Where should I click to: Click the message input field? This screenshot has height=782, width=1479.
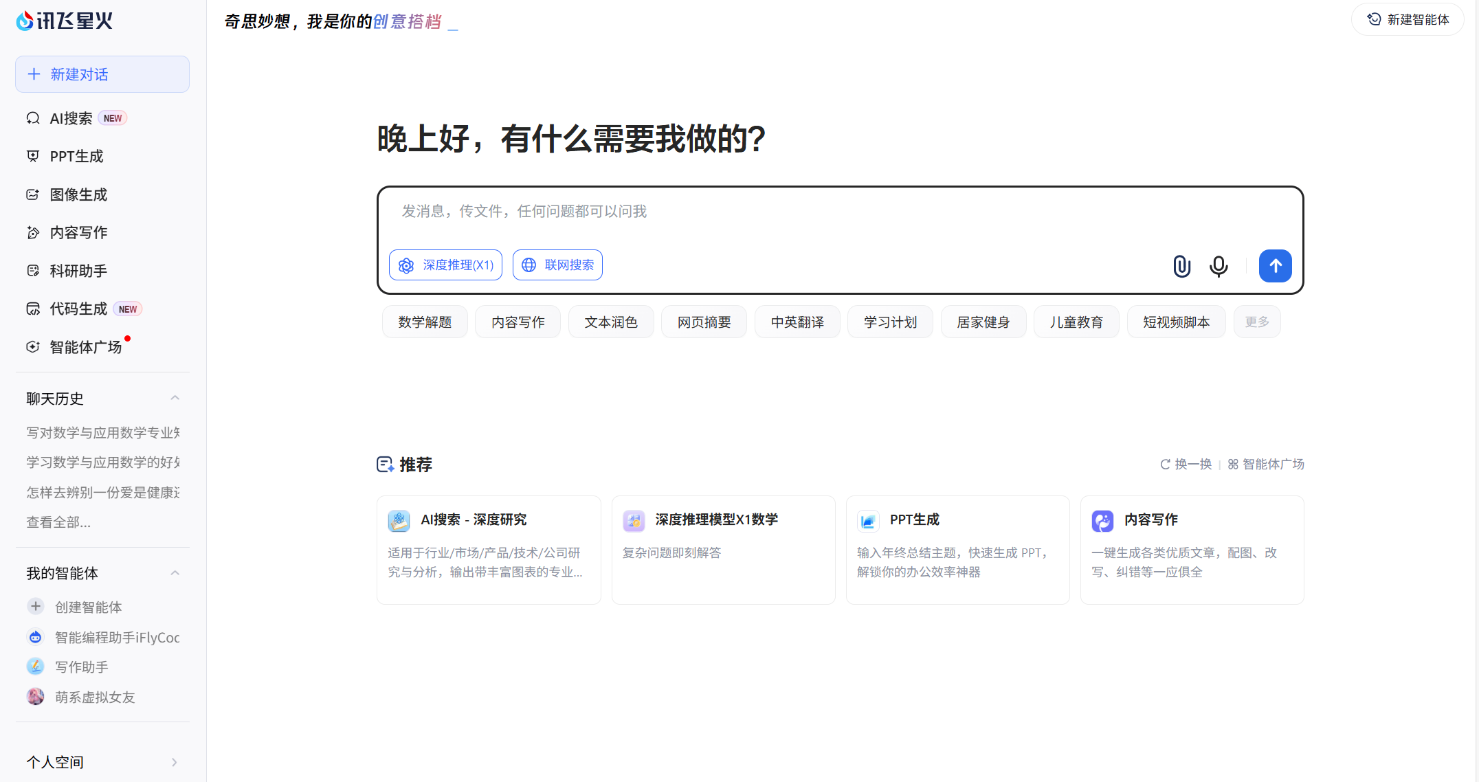coord(756,211)
